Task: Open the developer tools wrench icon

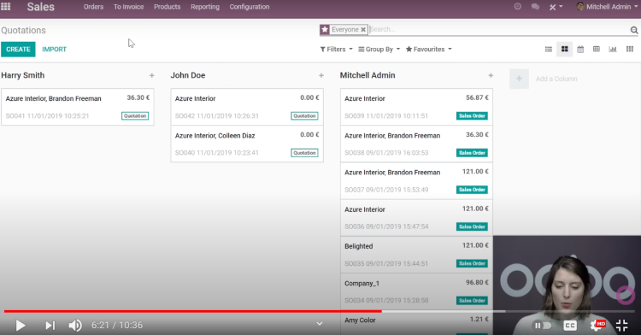Action: tap(556, 7)
